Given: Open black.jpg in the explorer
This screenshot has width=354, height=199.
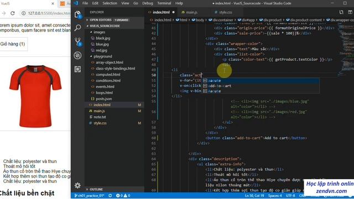Looking at the screenshot, I should [103, 38].
